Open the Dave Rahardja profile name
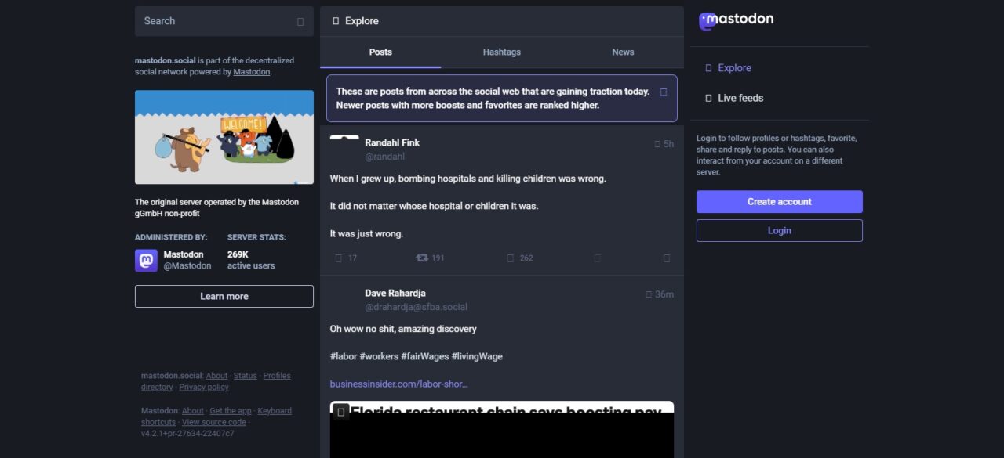 (395, 293)
